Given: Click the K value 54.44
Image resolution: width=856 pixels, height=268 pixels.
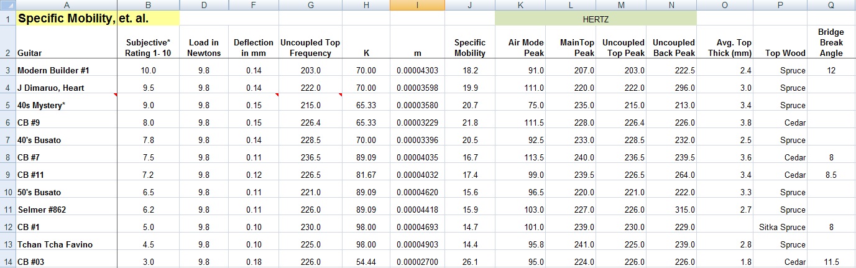Looking at the screenshot, I should click(366, 262).
